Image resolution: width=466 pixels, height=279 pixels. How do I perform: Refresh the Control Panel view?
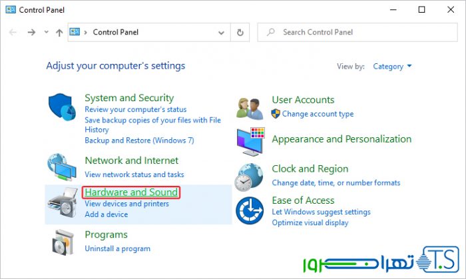(x=240, y=32)
